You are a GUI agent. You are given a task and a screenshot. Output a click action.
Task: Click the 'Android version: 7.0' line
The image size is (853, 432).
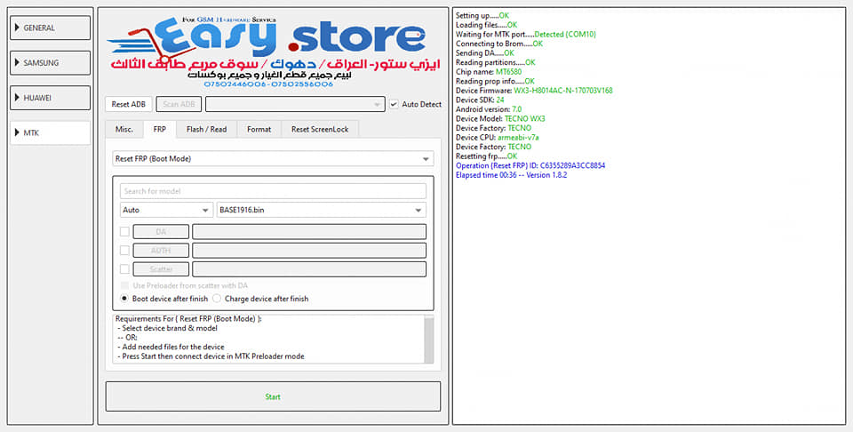(489, 109)
